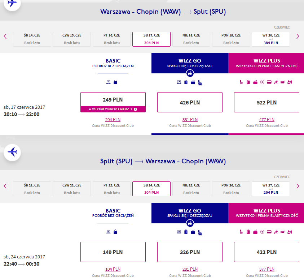Click the outbound BASIC small cabin bag icon
Image resolution: width=304 pixels, height=279 pixels.
pos(115,82)
